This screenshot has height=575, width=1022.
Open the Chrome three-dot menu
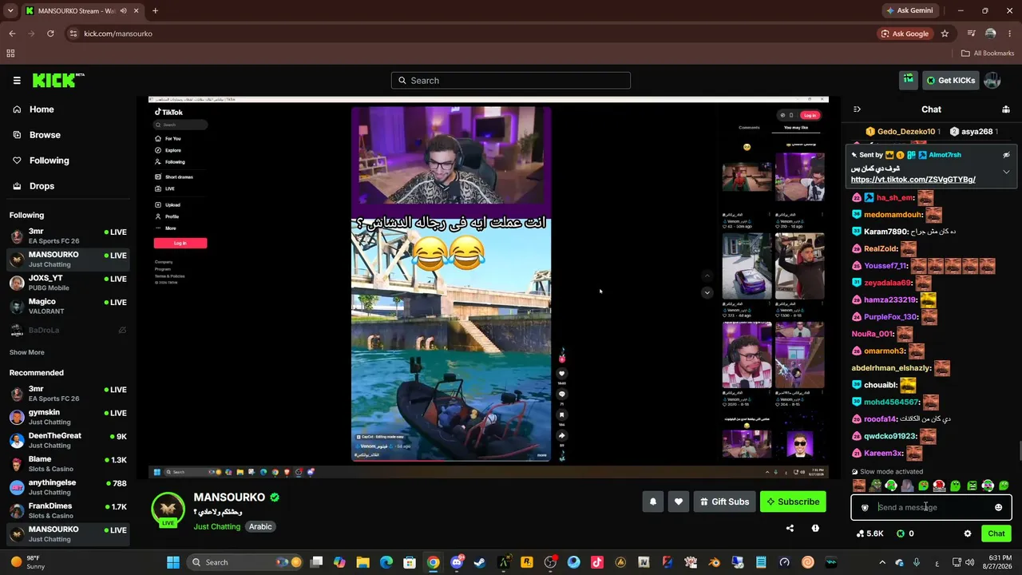click(x=1010, y=34)
